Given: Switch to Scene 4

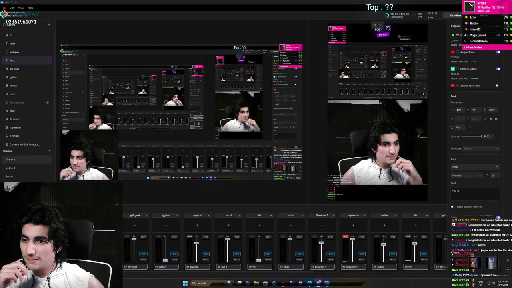Looking at the screenshot, I should pyautogui.click(x=26, y=168).
